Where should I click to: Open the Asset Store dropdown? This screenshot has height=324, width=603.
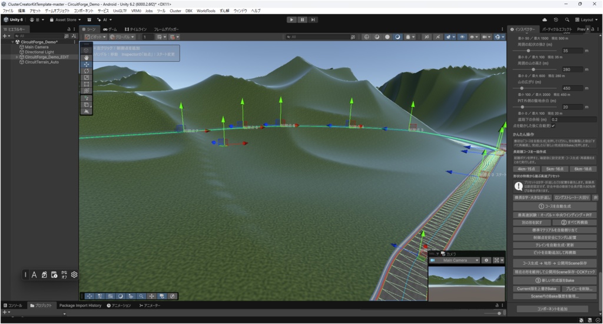[65, 19]
